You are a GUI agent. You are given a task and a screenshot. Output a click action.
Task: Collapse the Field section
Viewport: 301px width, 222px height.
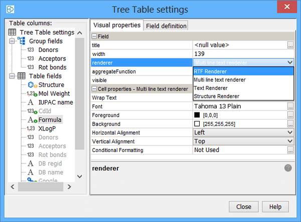tap(94, 36)
